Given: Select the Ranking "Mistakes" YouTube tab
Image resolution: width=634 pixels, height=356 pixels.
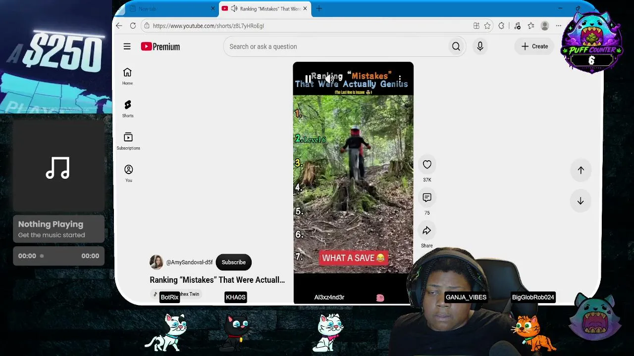Looking at the screenshot, I should tap(265, 9).
